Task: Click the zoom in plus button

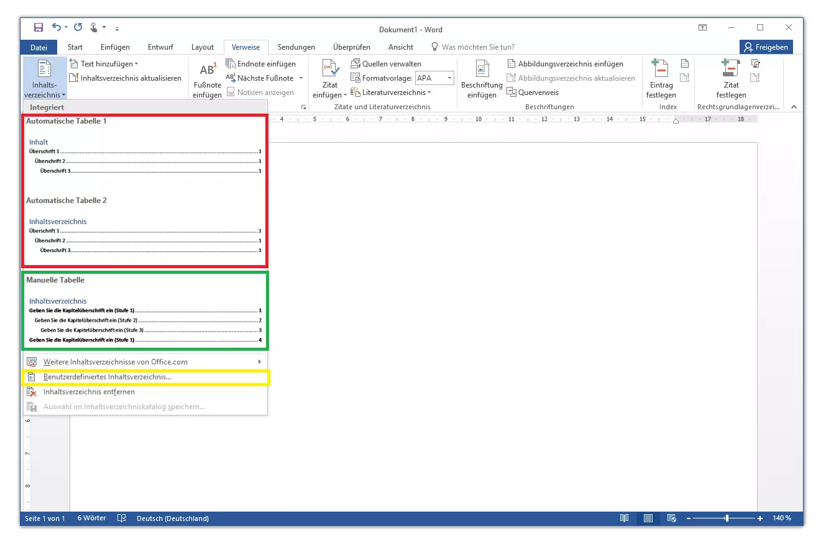Action: click(x=760, y=518)
